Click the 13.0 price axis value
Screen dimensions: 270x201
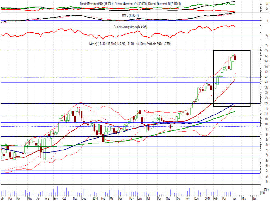point(267,93)
